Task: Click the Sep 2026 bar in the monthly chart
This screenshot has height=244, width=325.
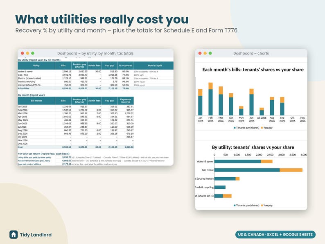Action: (282, 106)
